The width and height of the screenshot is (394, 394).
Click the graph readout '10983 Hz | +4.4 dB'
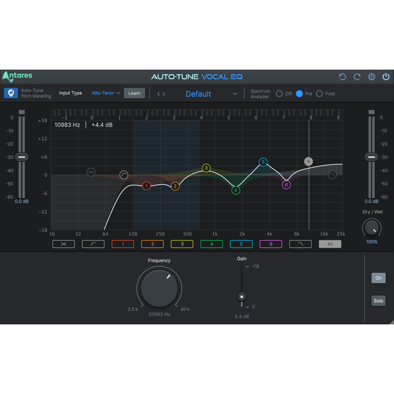tap(84, 125)
